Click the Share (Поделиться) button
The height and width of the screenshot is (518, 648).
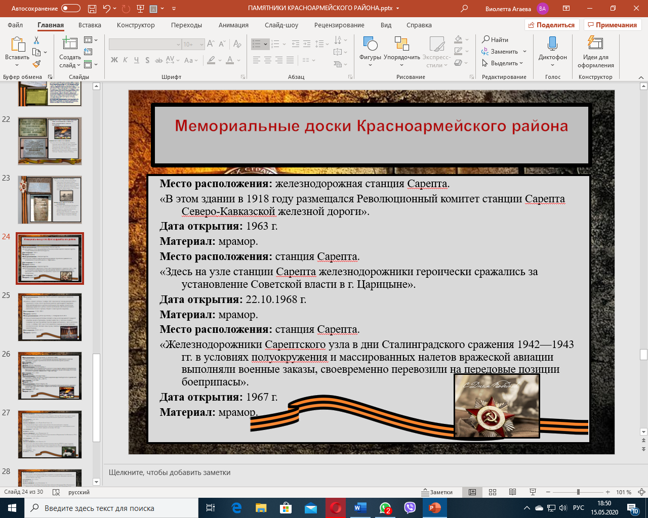[551, 25]
